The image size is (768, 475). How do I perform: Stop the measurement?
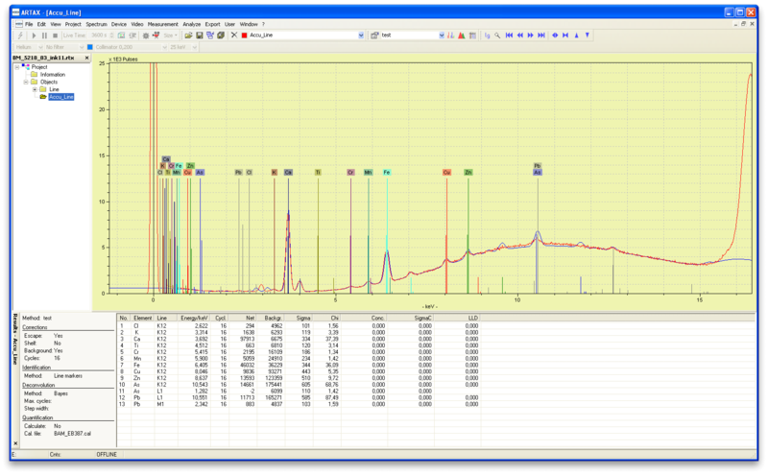pos(56,36)
